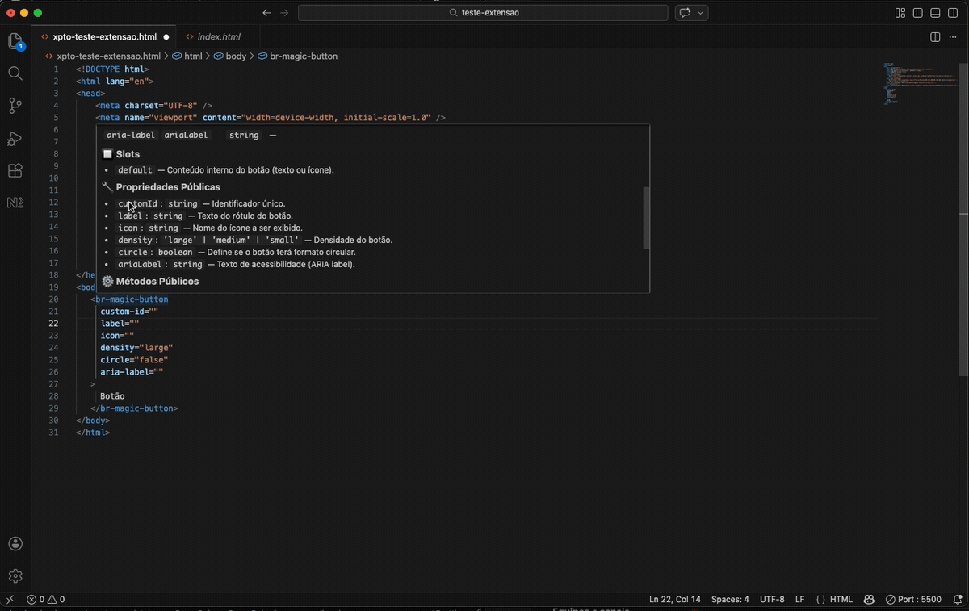Open the More Actions ellipsis in editor
969x611 pixels.
(953, 37)
